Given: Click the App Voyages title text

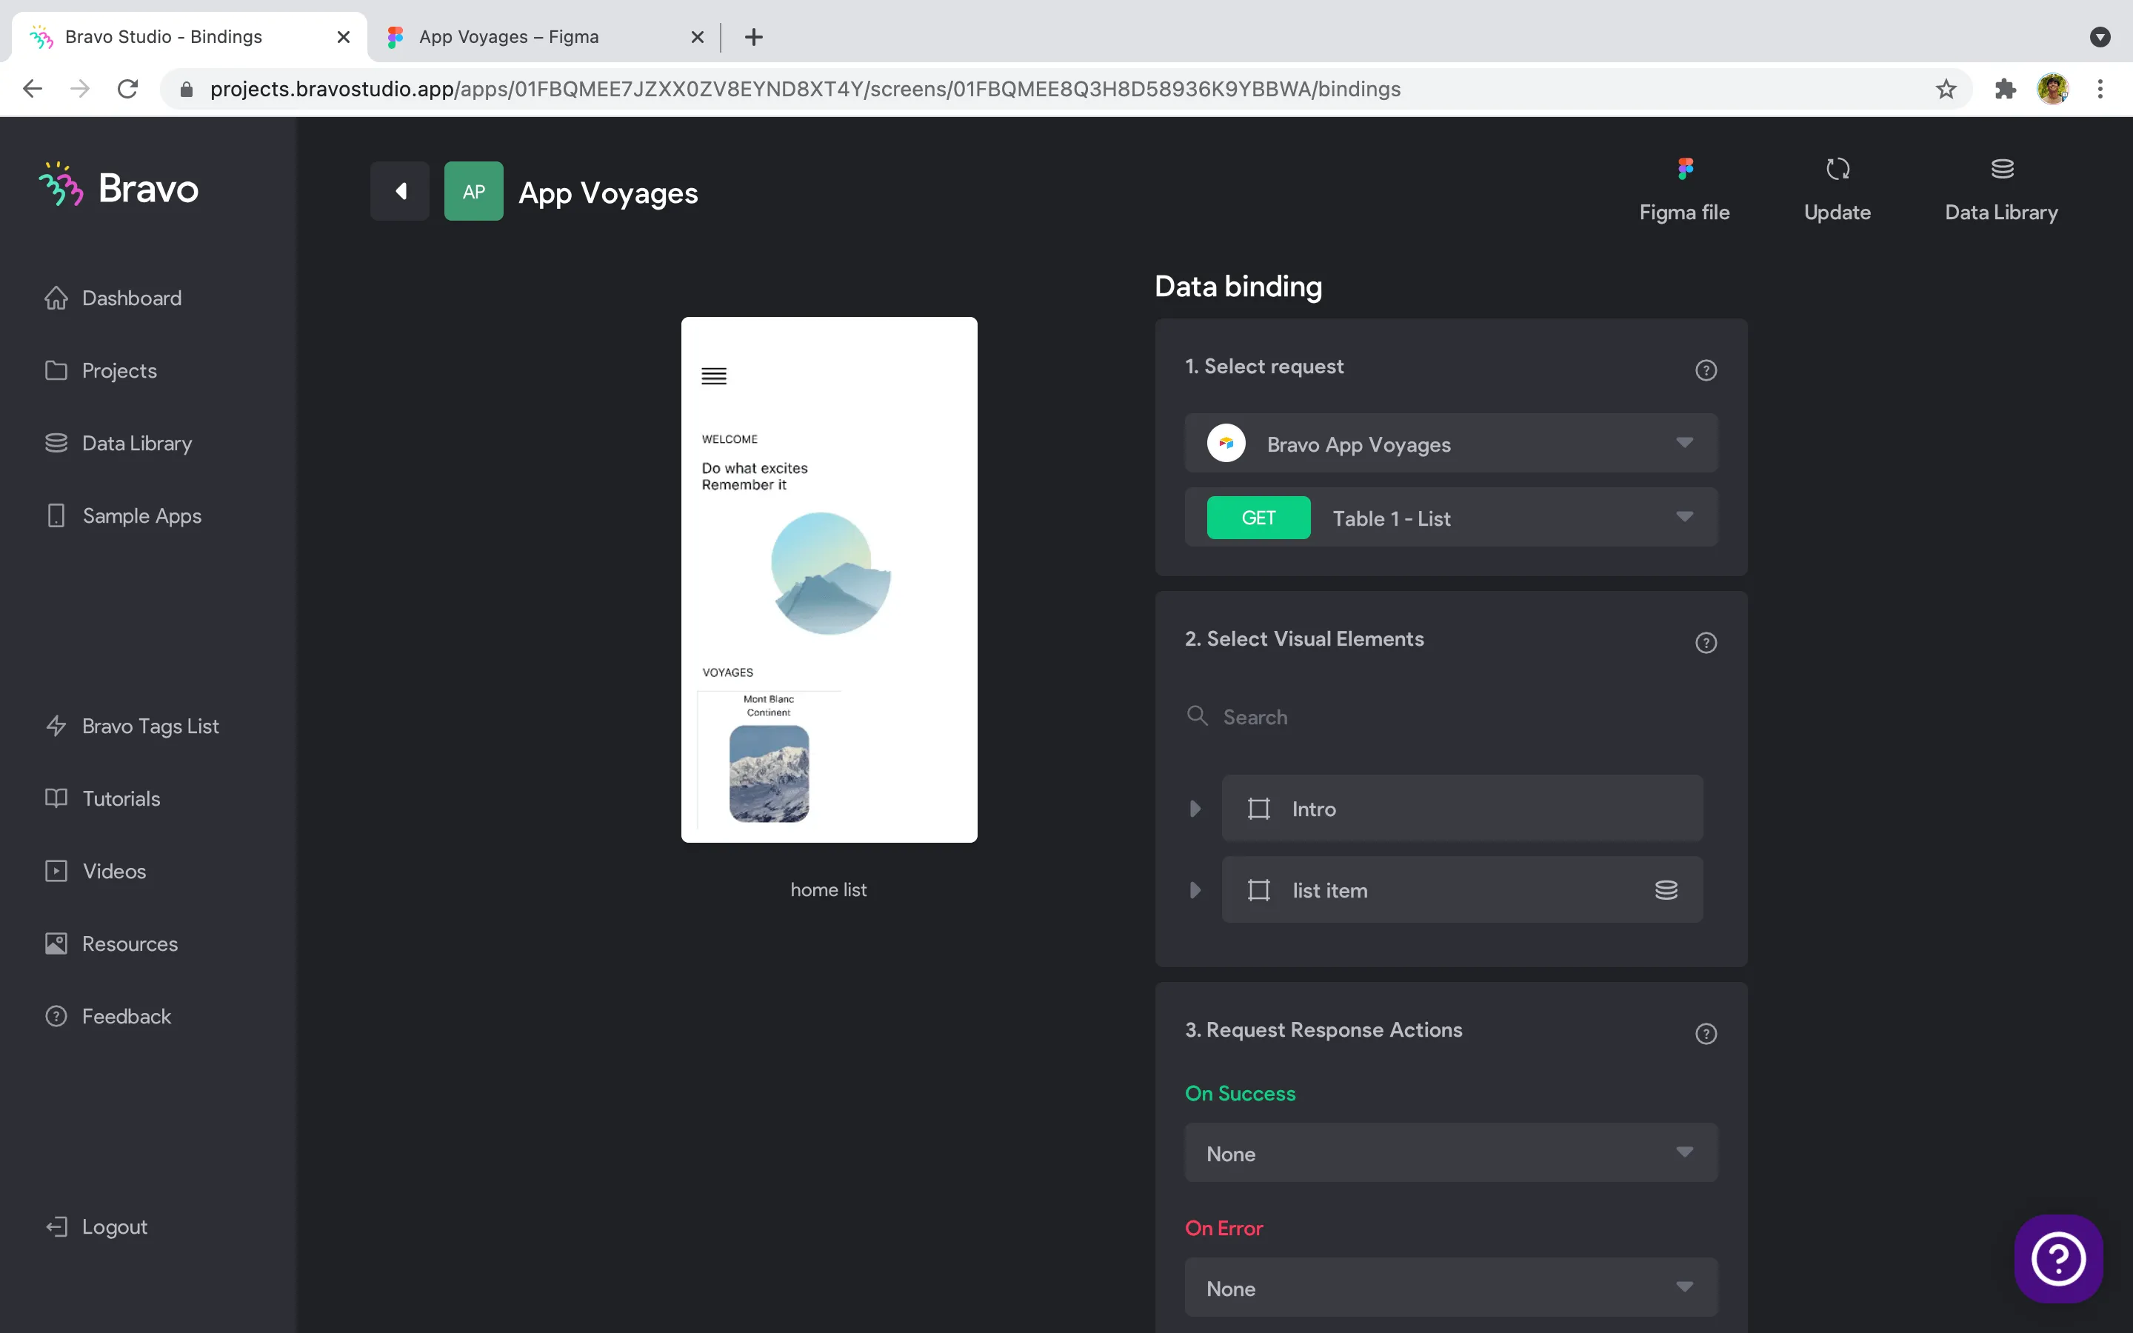Looking at the screenshot, I should pyautogui.click(x=608, y=193).
